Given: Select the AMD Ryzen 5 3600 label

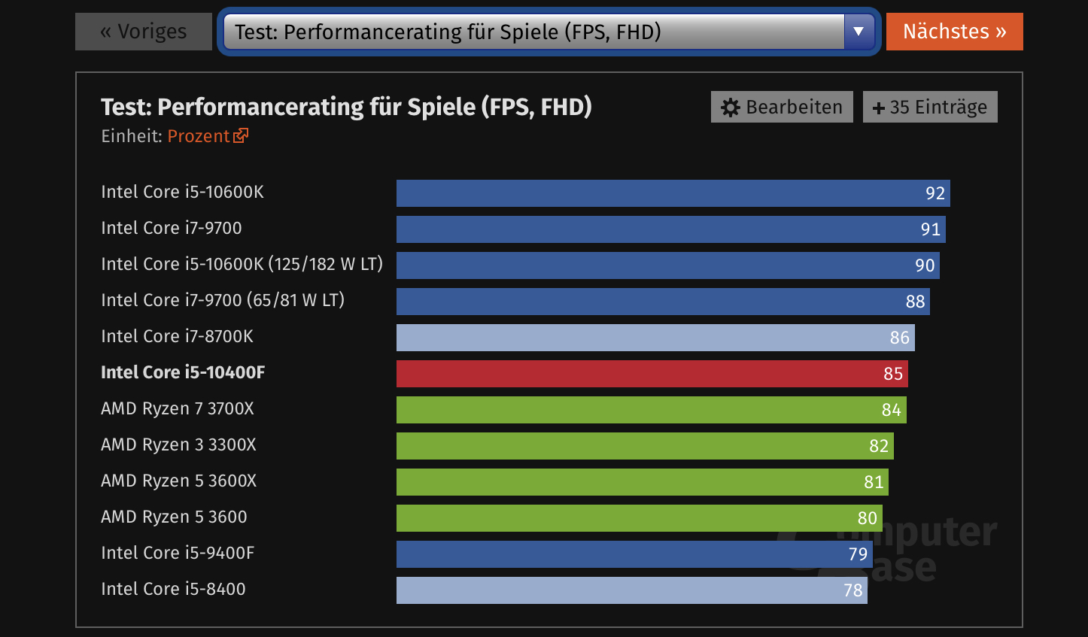Looking at the screenshot, I should (174, 517).
